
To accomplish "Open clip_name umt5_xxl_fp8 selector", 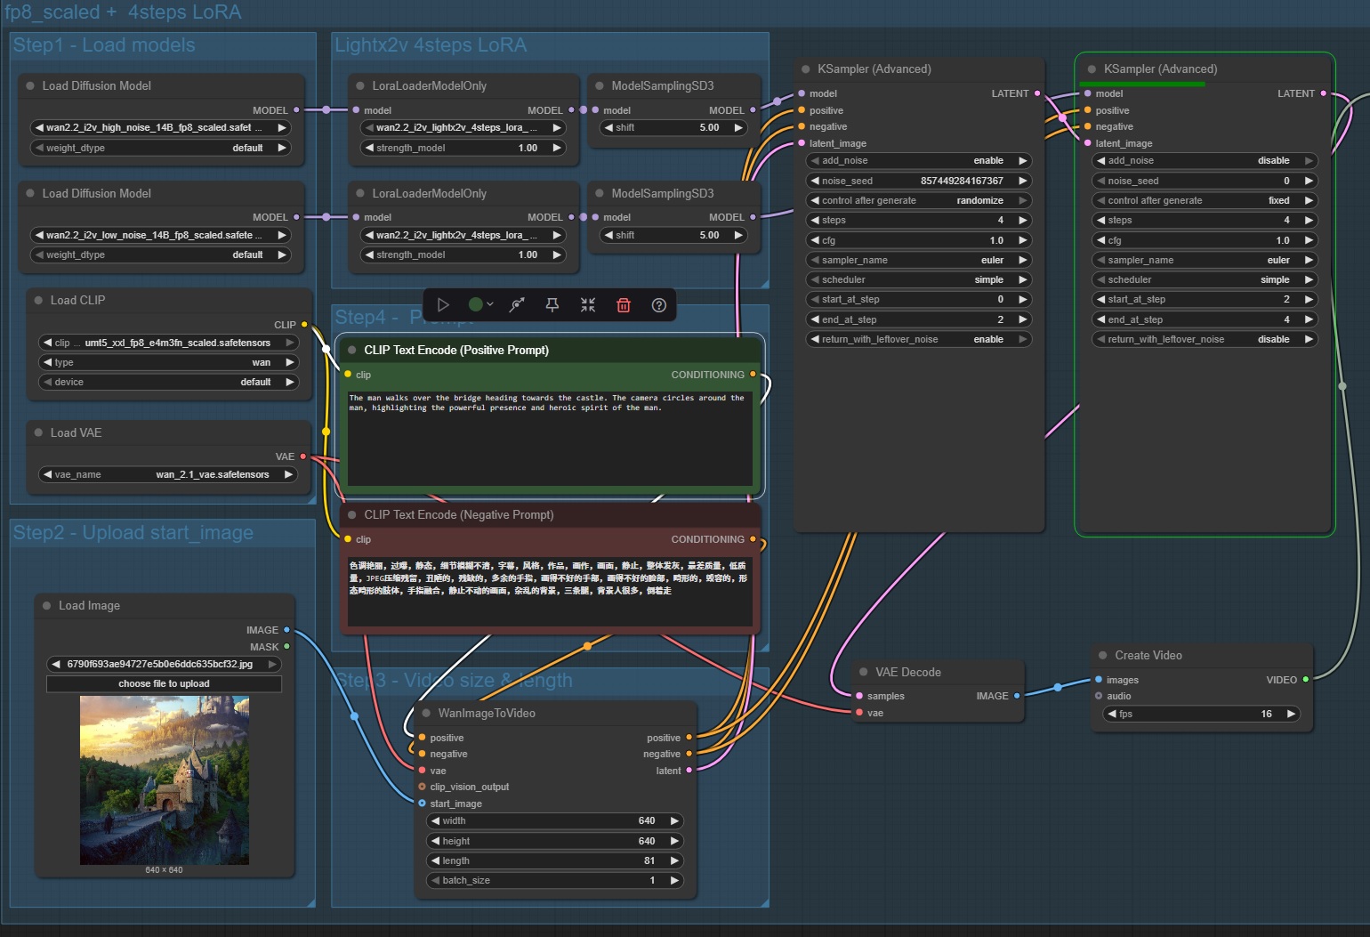I will tap(169, 343).
